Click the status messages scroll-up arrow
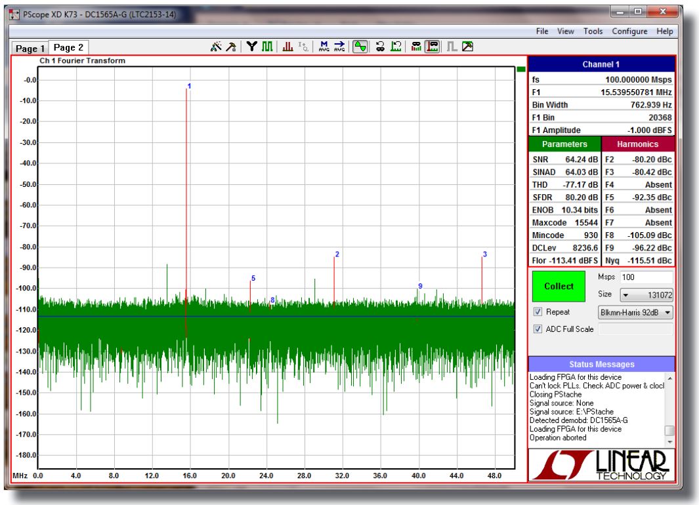The image size is (699, 505). pos(669,378)
